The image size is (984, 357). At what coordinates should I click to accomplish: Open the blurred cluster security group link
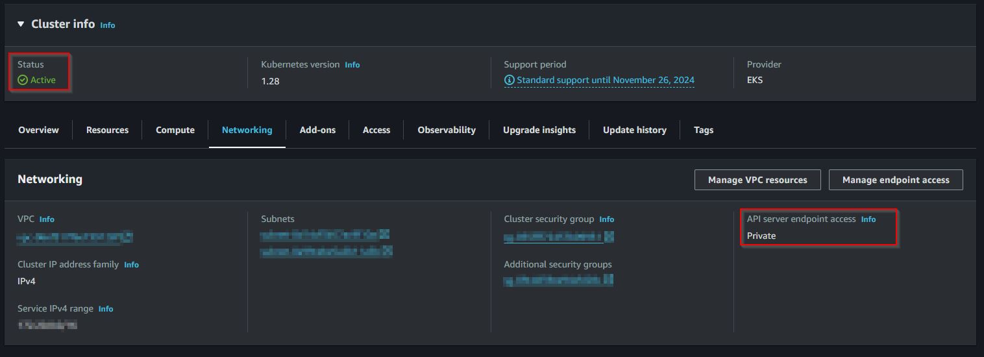[x=559, y=237]
